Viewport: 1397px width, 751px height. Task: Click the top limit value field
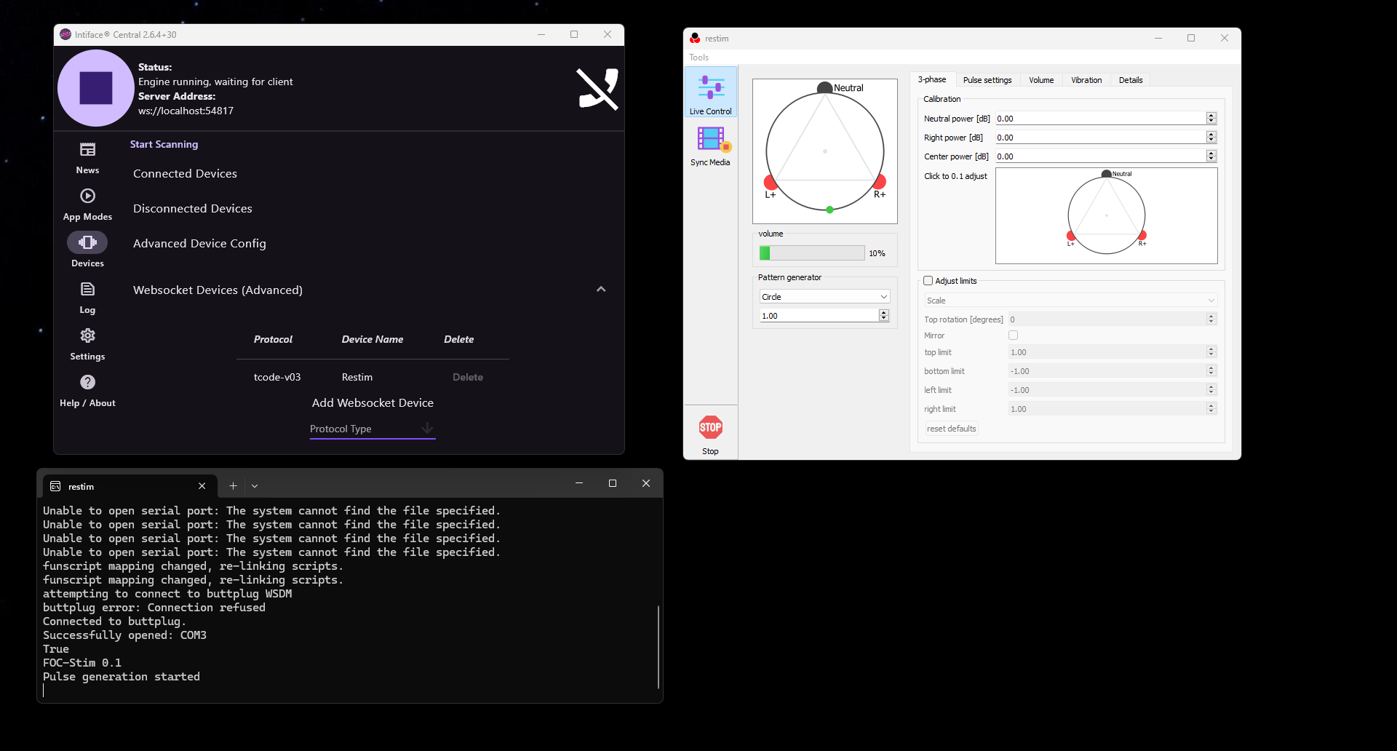pos(1107,352)
